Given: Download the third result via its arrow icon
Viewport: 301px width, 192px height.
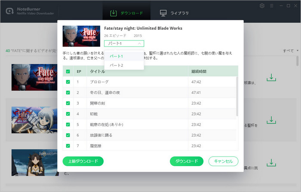Looking at the screenshot, I should point(271,163).
